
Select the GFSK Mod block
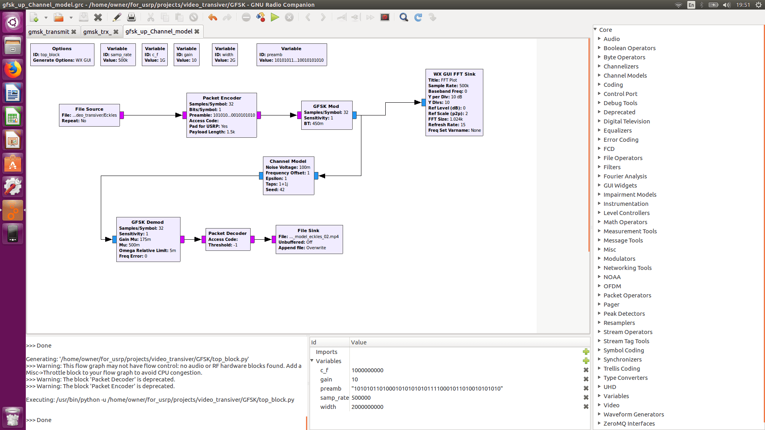pyautogui.click(x=326, y=115)
